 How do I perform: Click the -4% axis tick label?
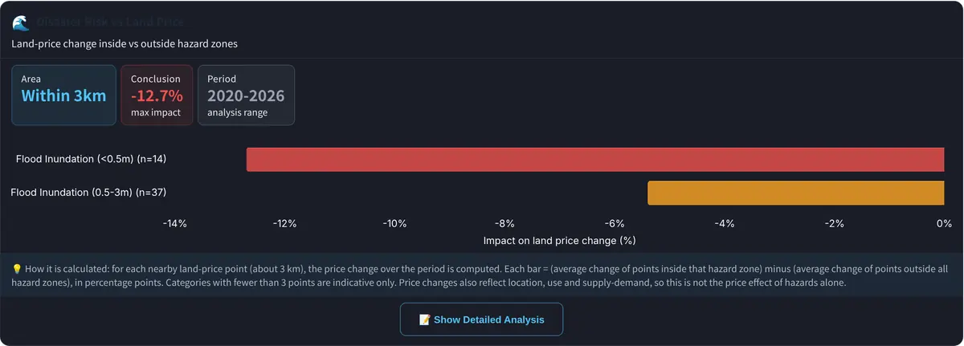click(x=725, y=223)
